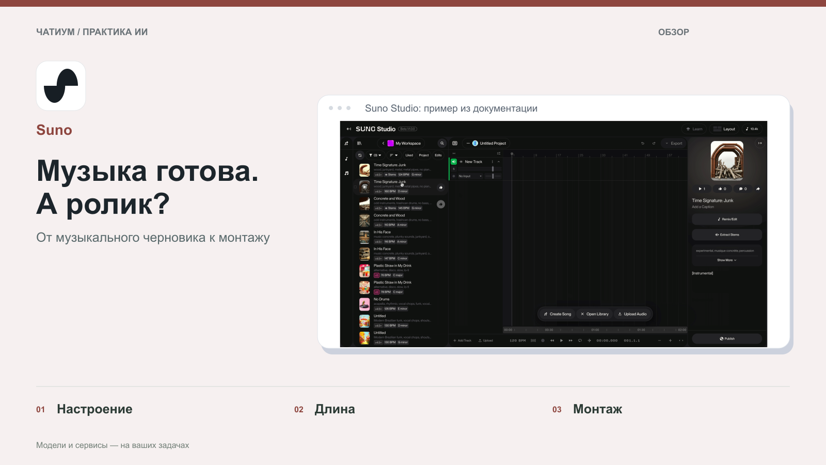Click the Create Song button
826x465 pixels.
[x=558, y=314]
